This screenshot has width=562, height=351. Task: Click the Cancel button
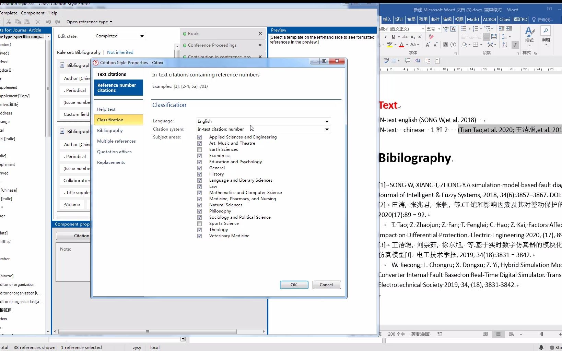tap(326, 285)
